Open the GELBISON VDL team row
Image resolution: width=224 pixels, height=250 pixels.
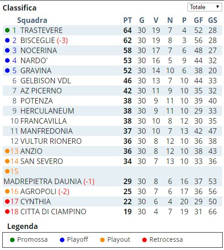112,81
